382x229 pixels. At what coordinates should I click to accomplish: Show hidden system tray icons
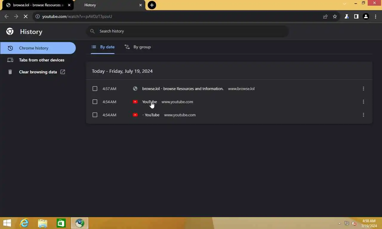click(x=339, y=223)
